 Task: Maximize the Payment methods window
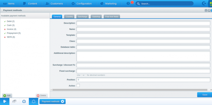(209, 10)
